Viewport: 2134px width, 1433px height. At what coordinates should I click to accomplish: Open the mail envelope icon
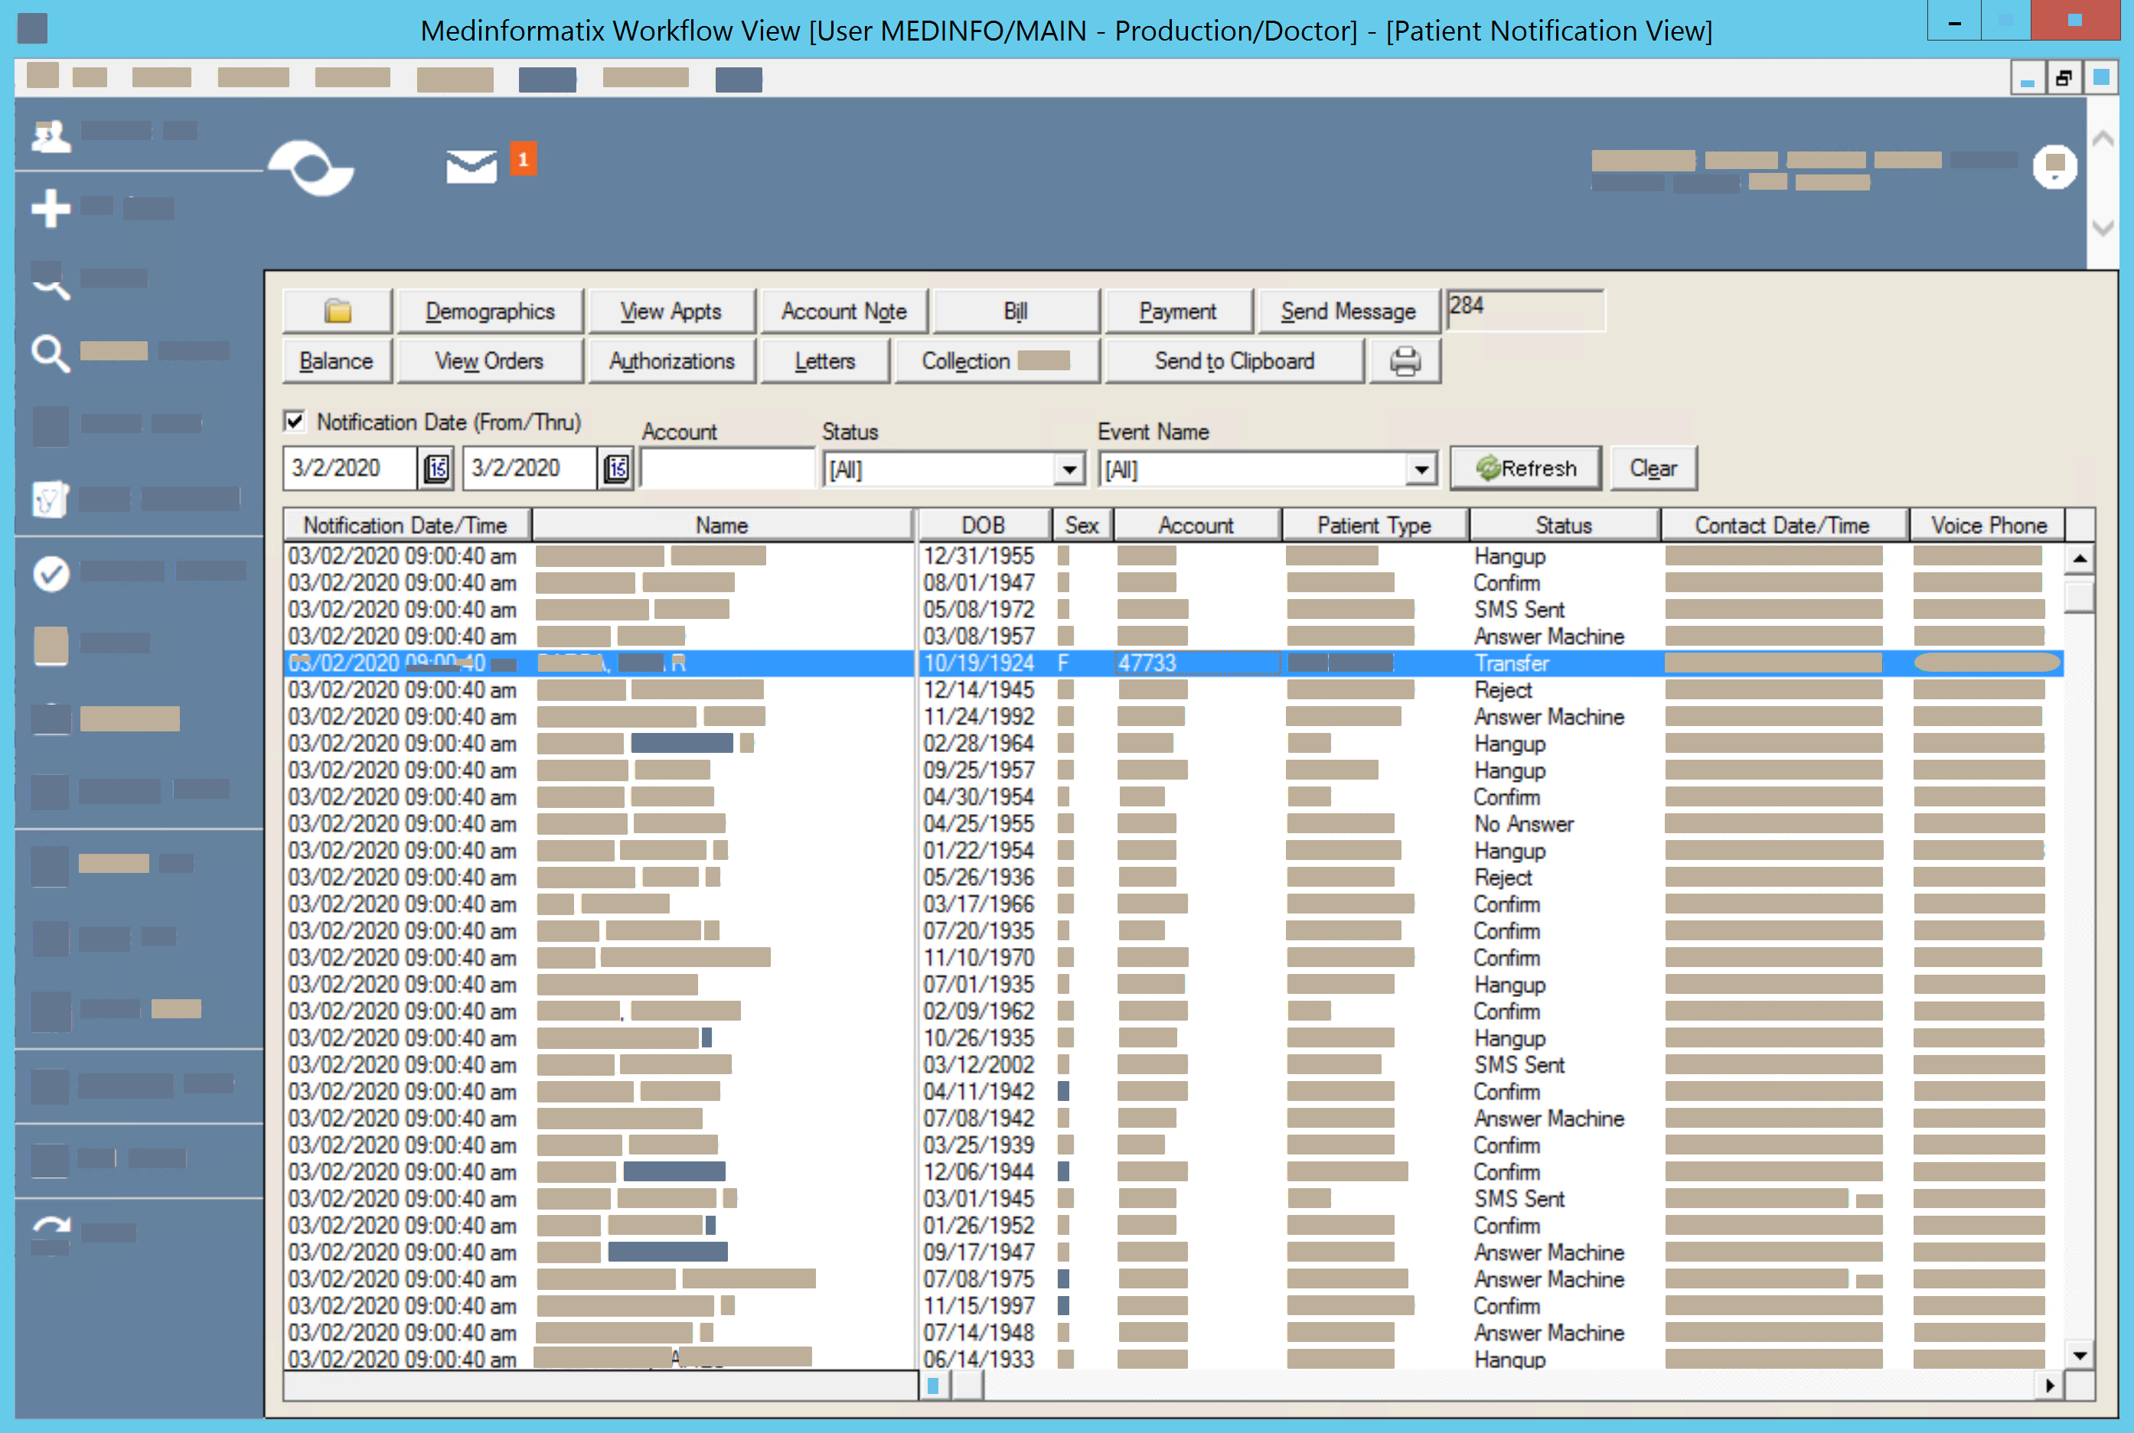(x=471, y=166)
